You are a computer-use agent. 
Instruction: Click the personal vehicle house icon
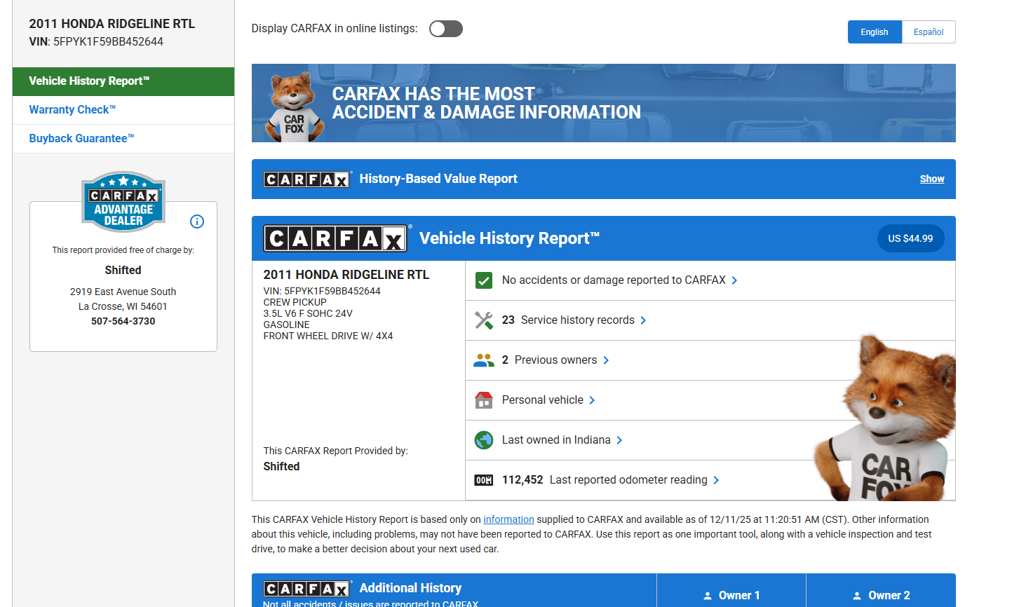pyautogui.click(x=484, y=400)
